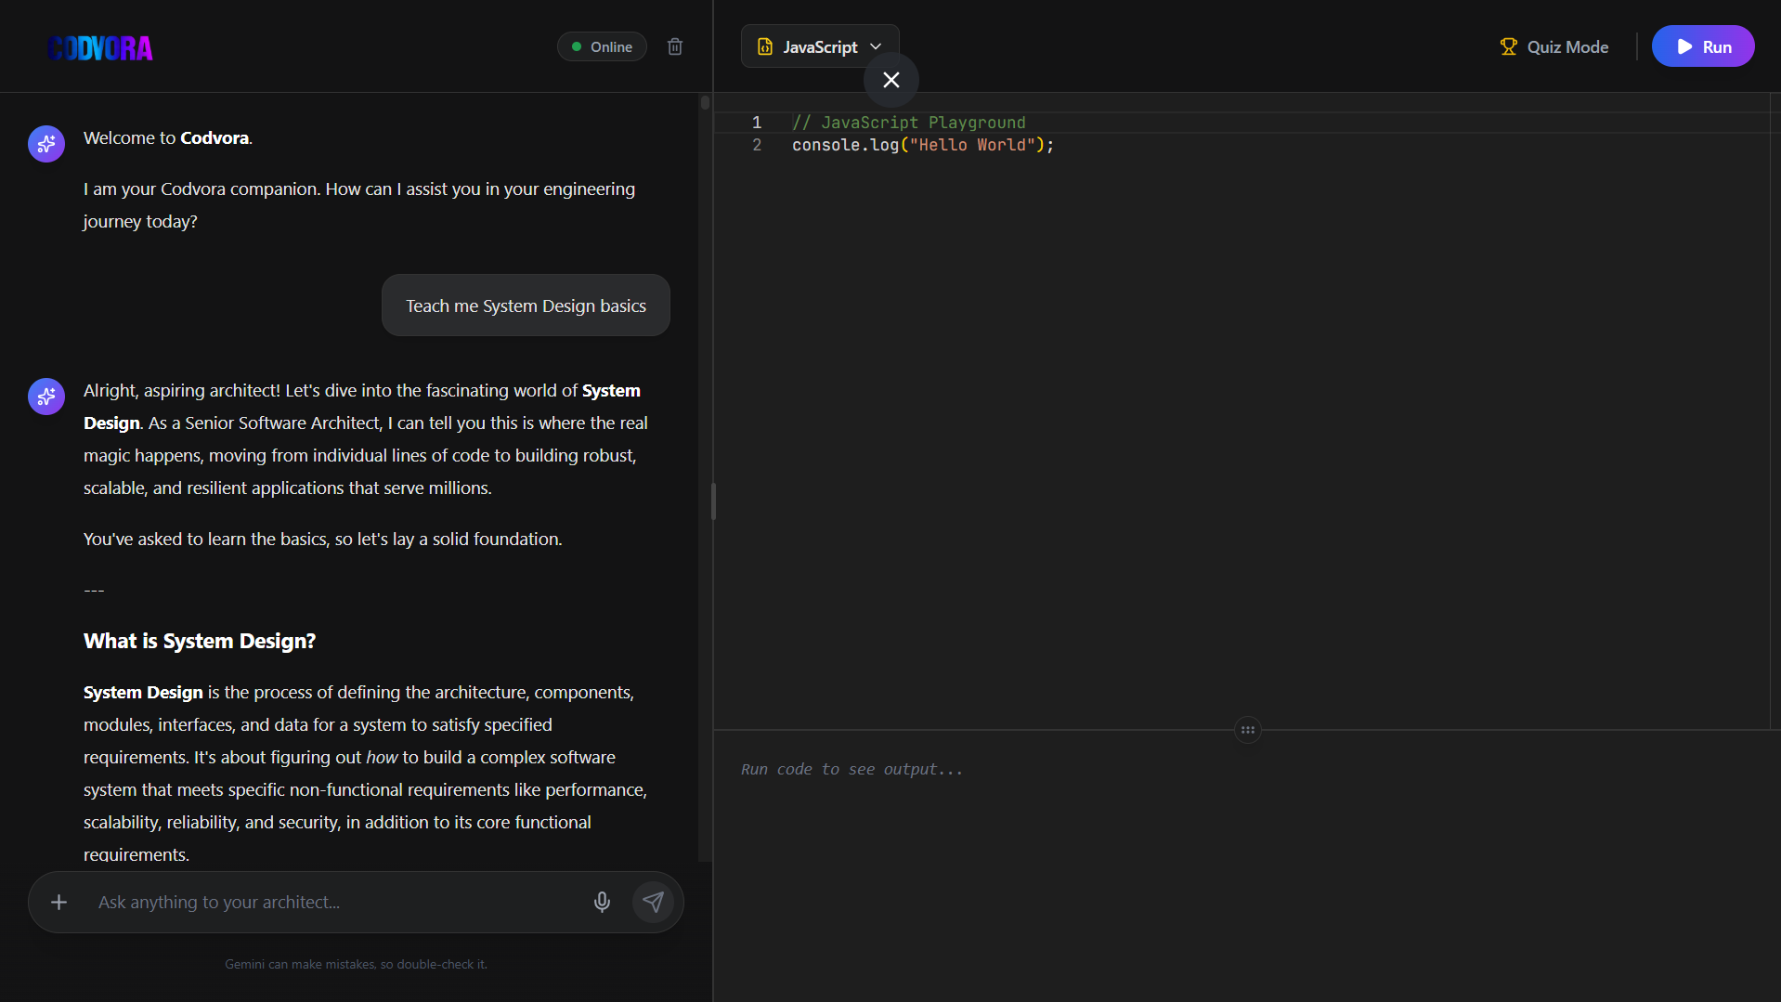Viewport: 1781px width, 1002px height.
Task: Click the first assistant sparkle avatar
Action: 46,144
